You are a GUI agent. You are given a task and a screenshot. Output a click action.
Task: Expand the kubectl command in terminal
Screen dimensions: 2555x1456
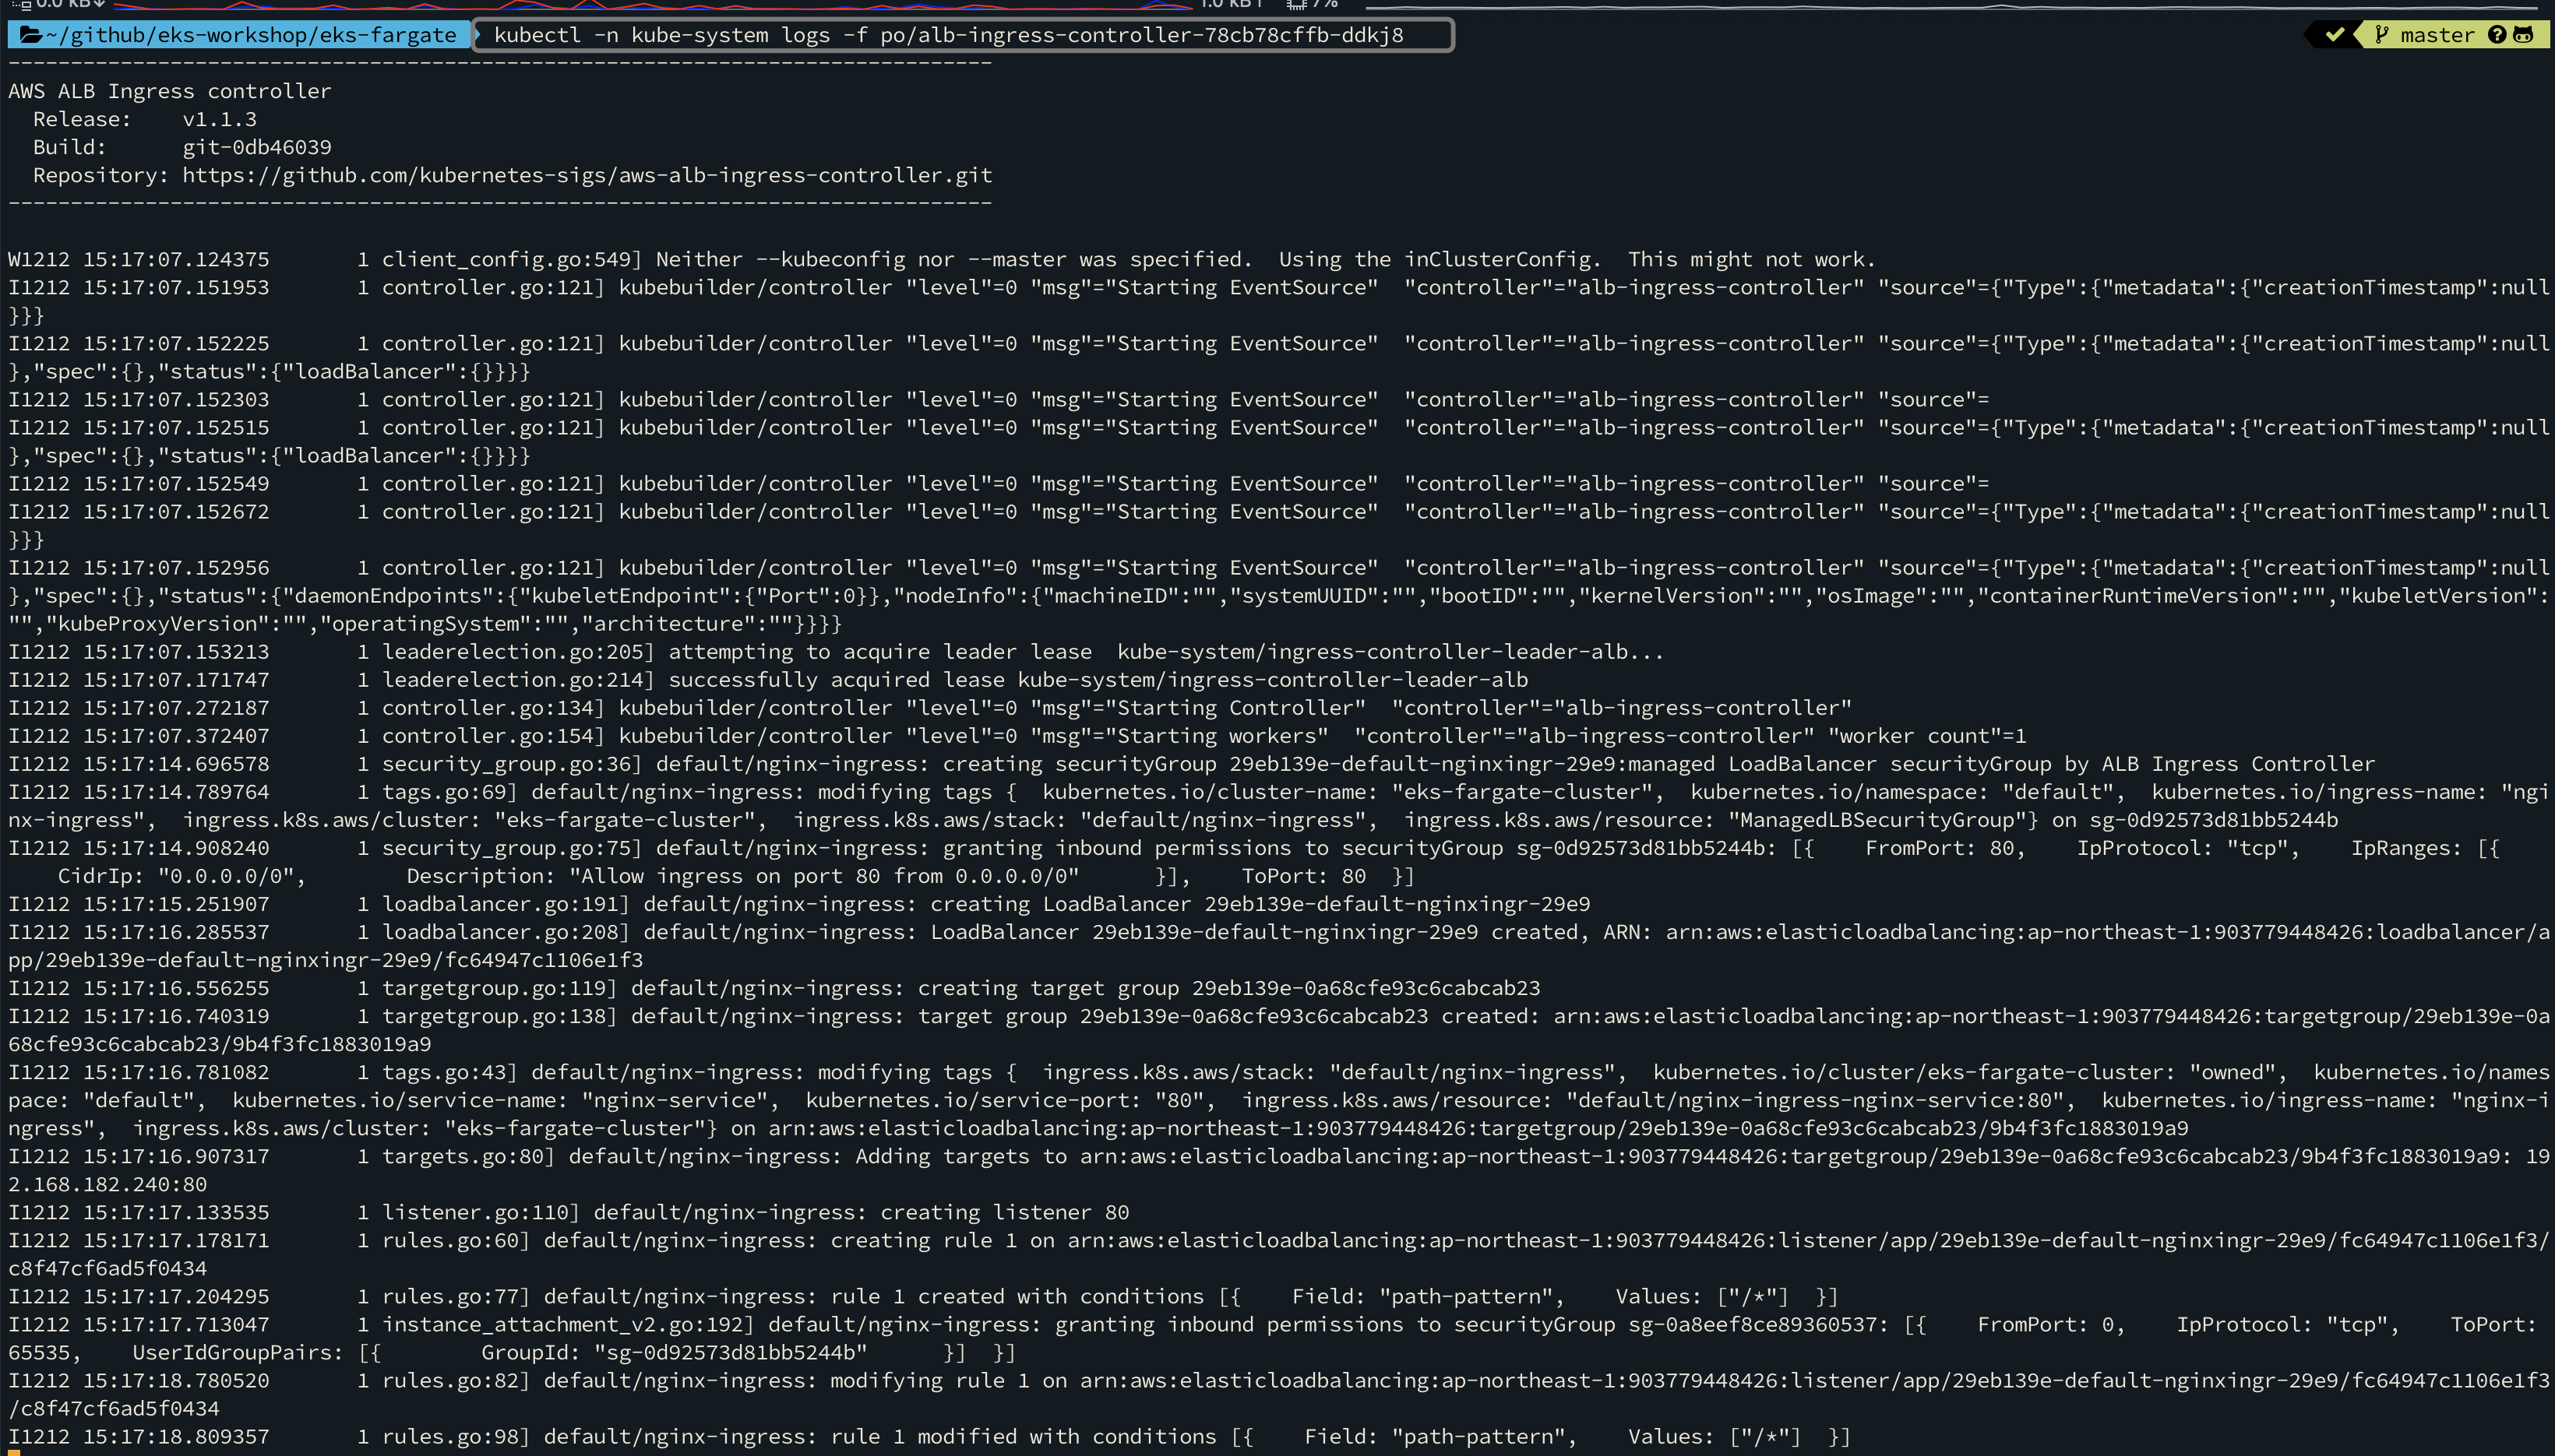[964, 33]
